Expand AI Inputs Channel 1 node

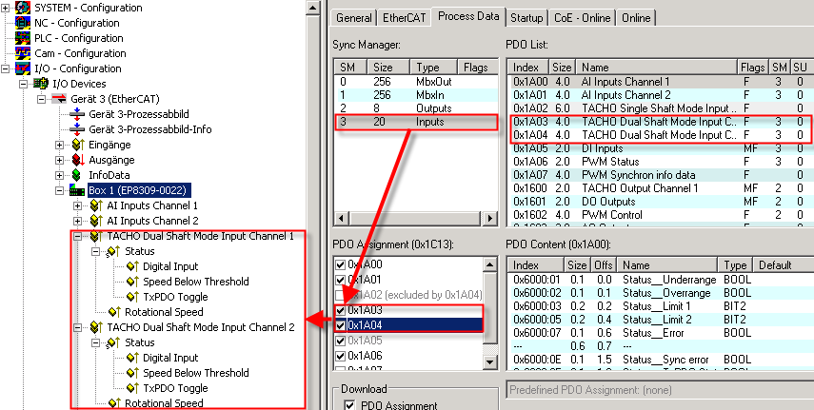[x=78, y=205]
